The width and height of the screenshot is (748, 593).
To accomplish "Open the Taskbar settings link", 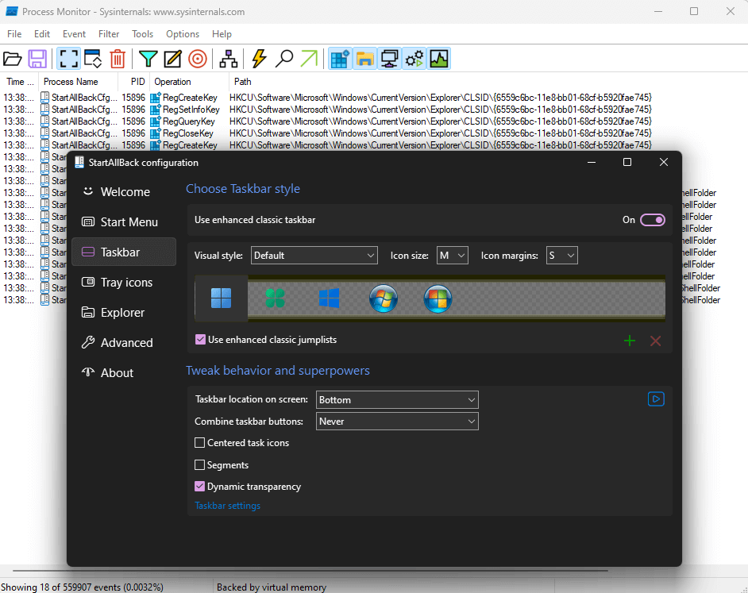I will tap(228, 506).
